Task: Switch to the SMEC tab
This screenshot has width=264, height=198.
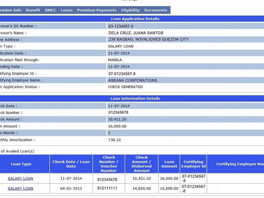Action: (50, 10)
